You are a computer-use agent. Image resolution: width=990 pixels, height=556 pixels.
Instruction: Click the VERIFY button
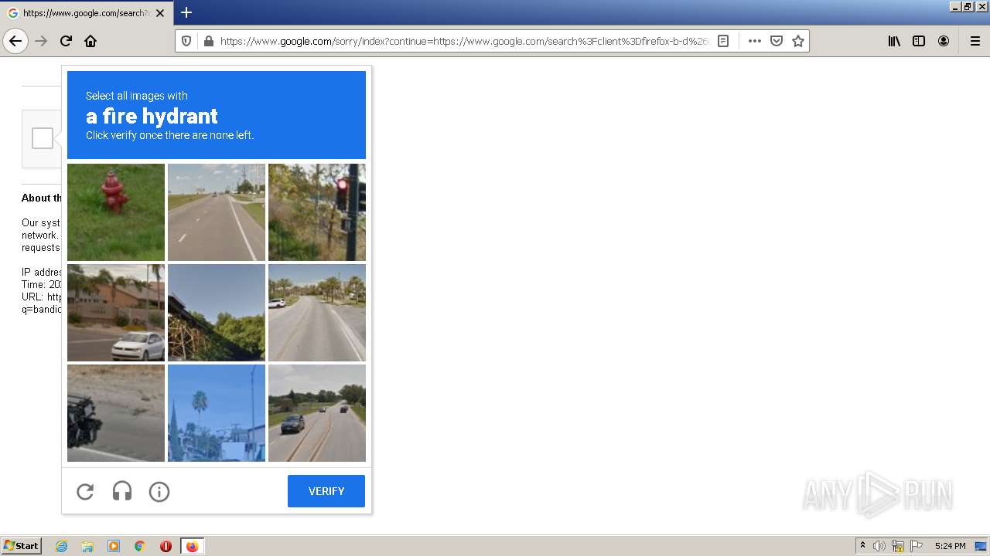tap(326, 491)
